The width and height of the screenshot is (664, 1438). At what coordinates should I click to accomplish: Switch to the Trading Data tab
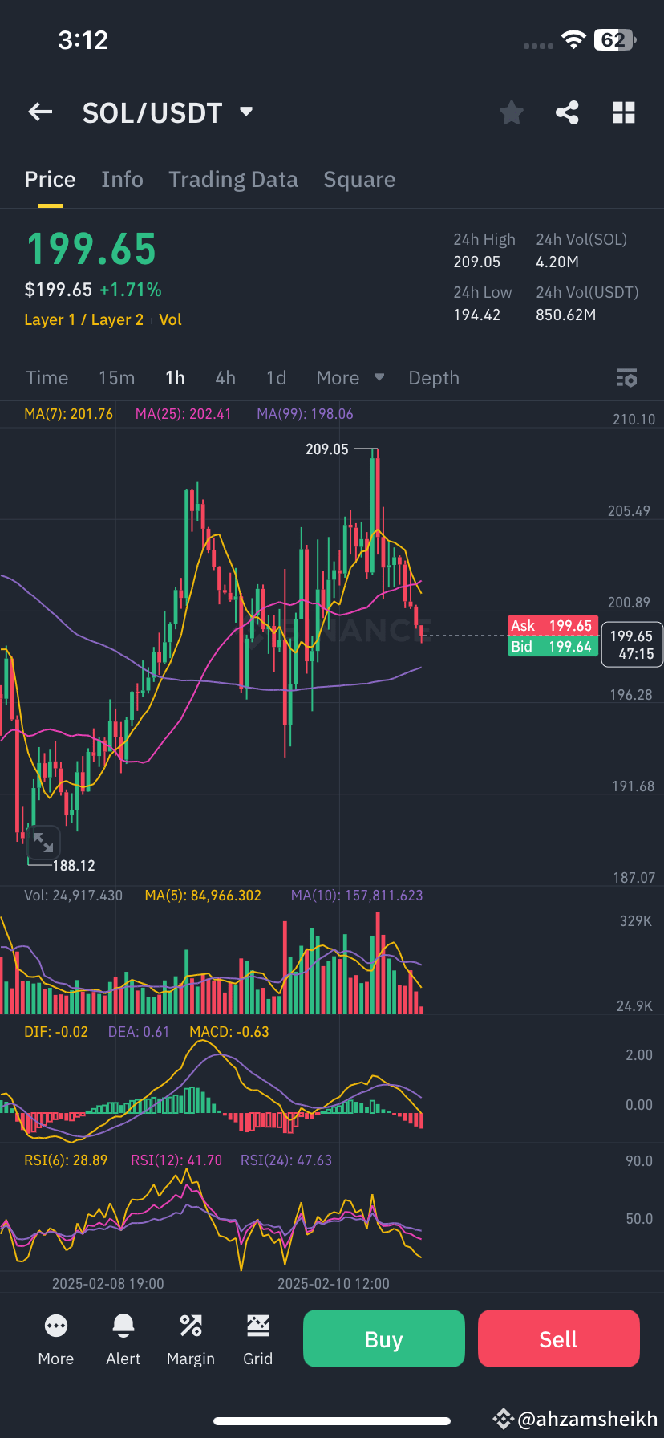coord(233,179)
